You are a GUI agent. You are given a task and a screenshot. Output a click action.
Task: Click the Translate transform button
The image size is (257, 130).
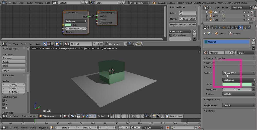coord(14,58)
